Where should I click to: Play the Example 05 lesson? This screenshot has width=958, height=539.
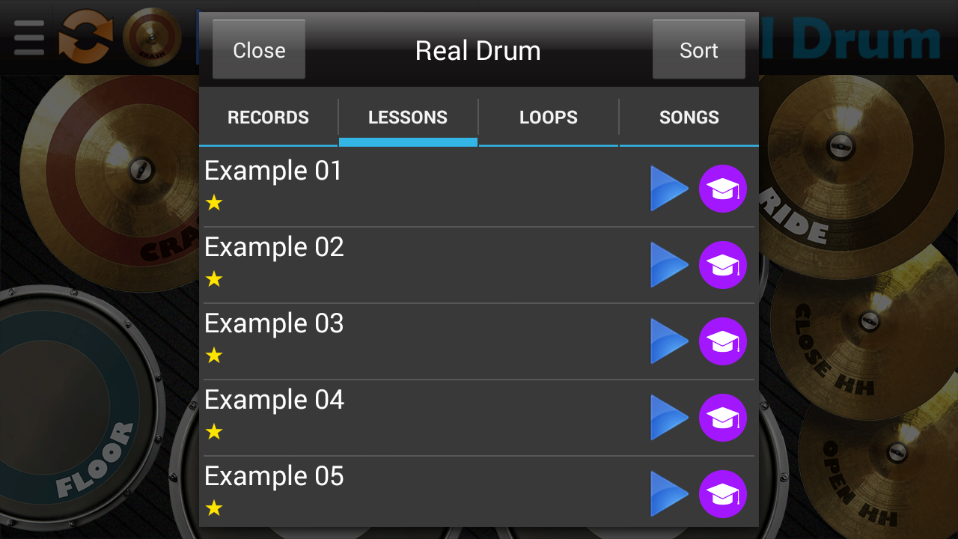(669, 494)
